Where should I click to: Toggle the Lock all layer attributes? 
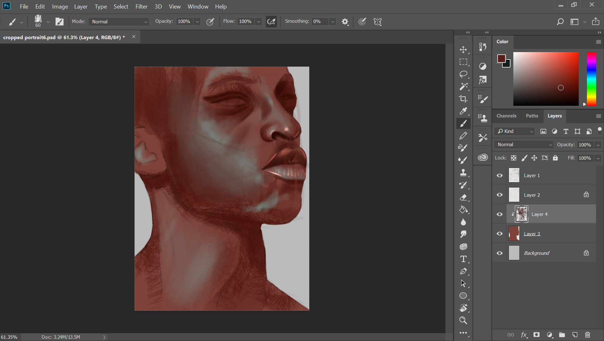coord(555,158)
